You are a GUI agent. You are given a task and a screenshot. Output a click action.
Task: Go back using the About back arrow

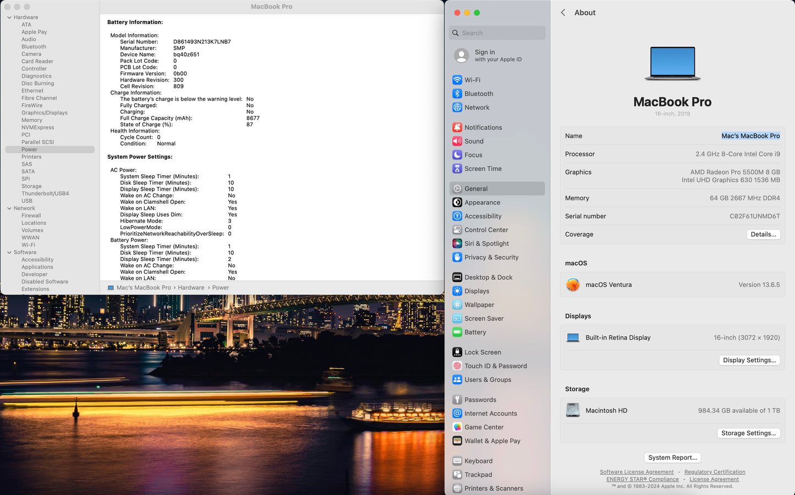tap(563, 13)
